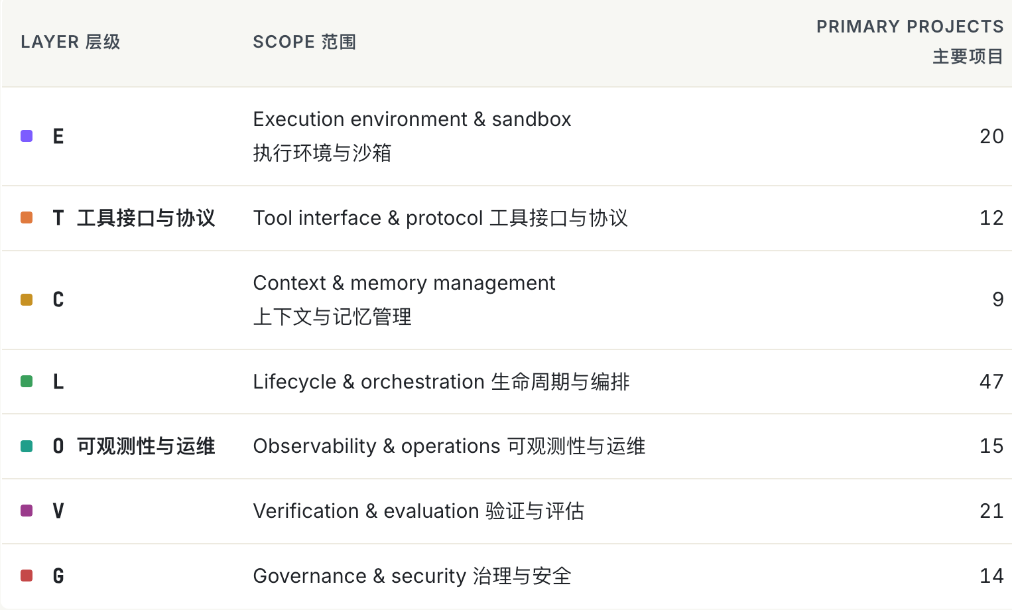
Task: Click the project count 47 for layer L
Action: pyautogui.click(x=991, y=381)
